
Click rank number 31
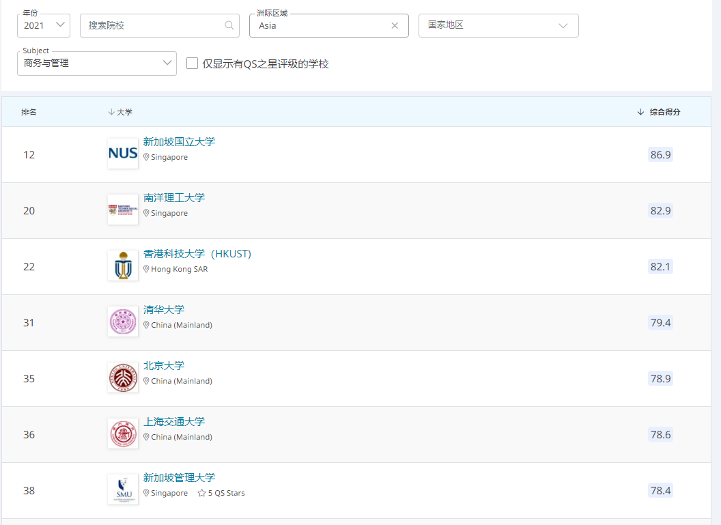(x=29, y=323)
